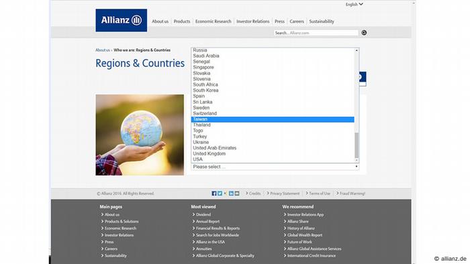
Task: Click the country list scroll-up arrow
Action: (357, 50)
